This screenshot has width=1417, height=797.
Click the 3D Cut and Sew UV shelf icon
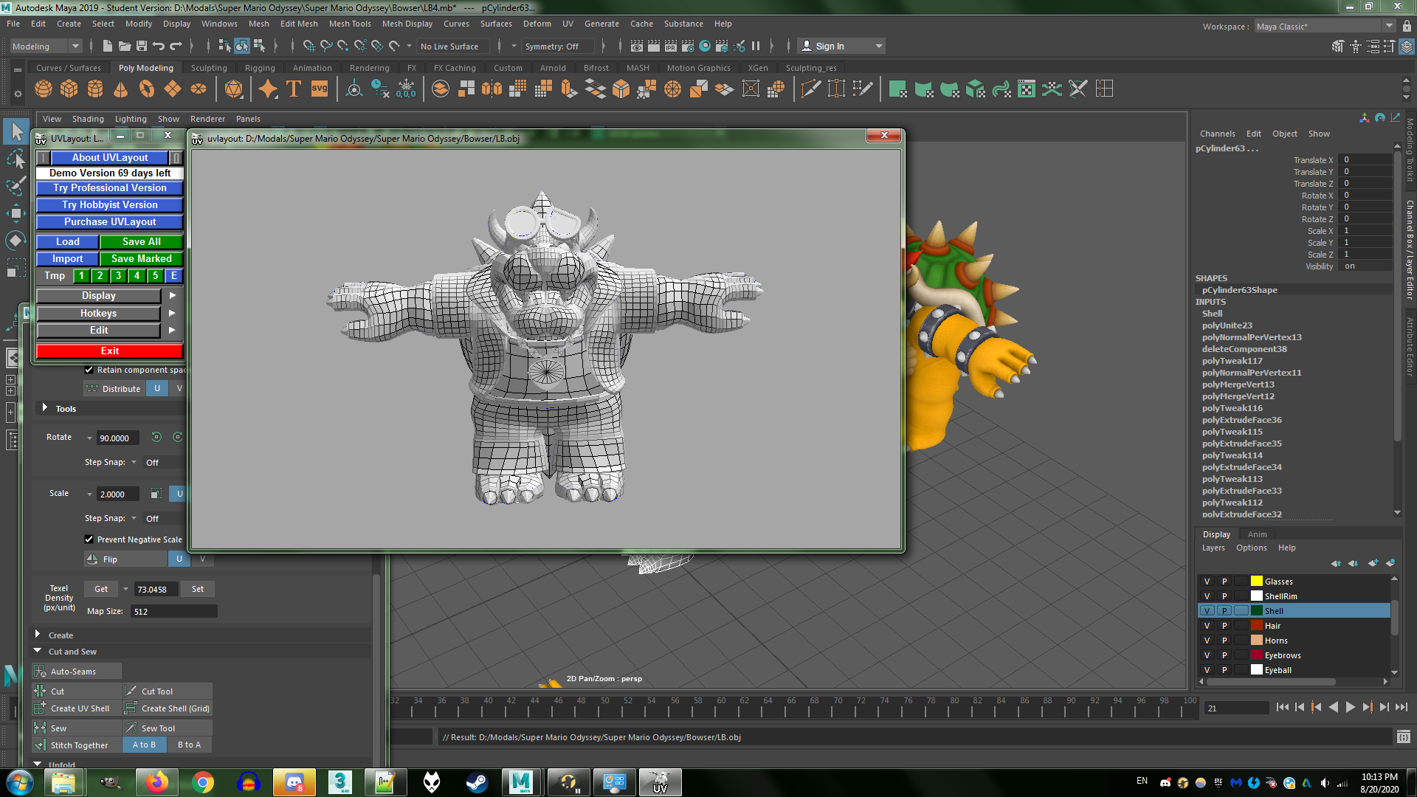pyautogui.click(x=1078, y=89)
